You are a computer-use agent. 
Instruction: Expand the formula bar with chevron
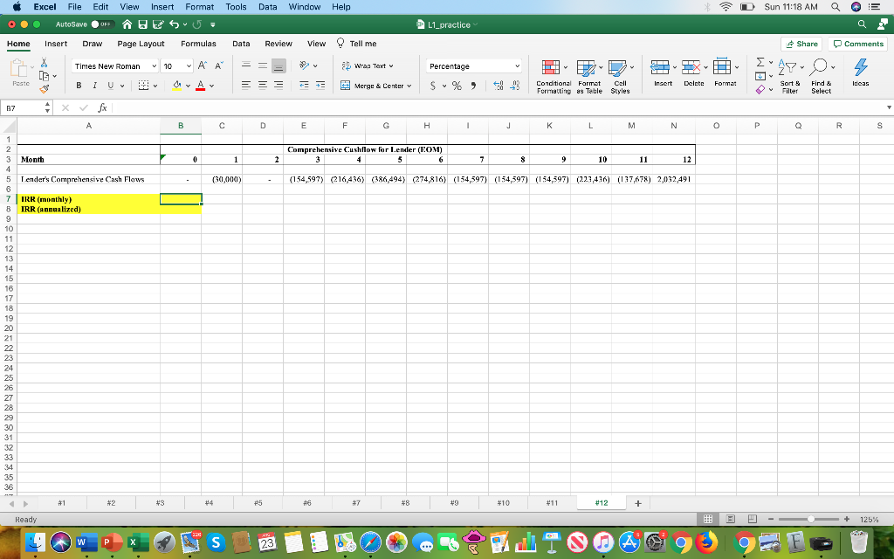[888, 107]
